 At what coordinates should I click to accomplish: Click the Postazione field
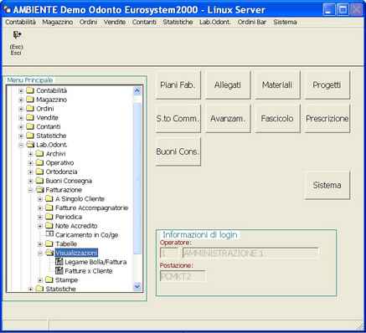[183, 276]
